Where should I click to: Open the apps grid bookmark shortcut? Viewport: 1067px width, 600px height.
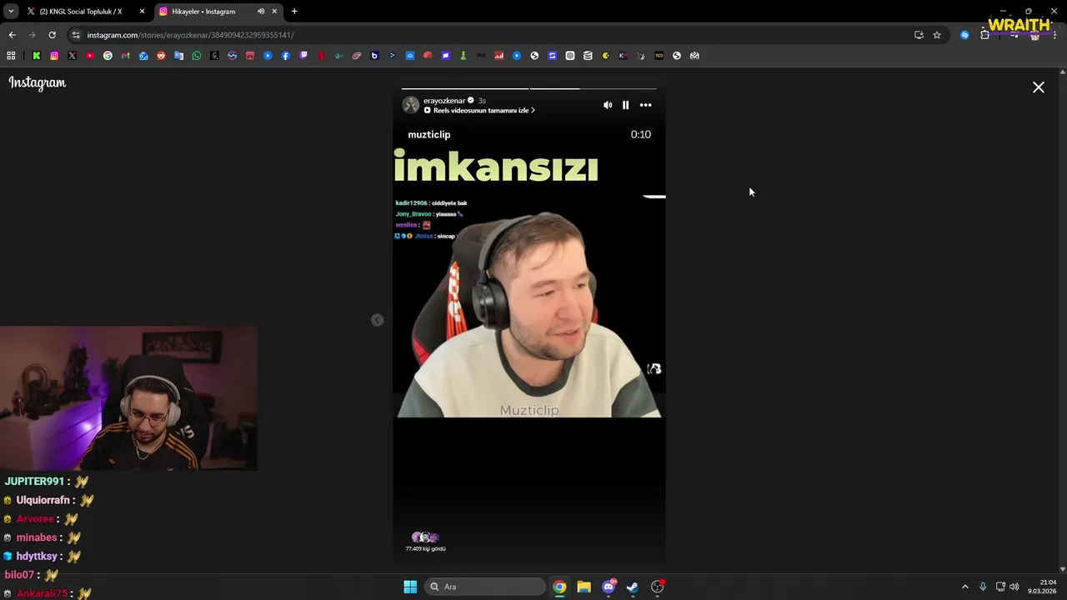tap(11, 56)
